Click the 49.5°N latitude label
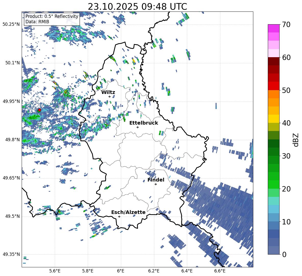302x276 pixels. pyautogui.click(x=12, y=216)
